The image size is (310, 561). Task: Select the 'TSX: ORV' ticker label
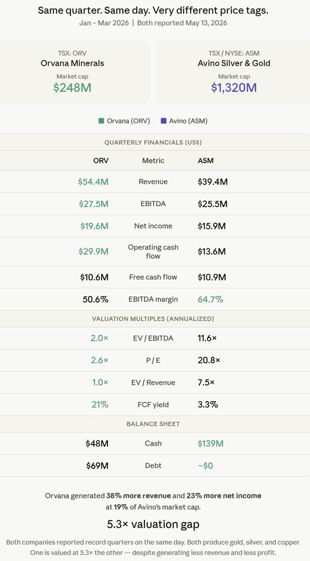[x=72, y=53]
